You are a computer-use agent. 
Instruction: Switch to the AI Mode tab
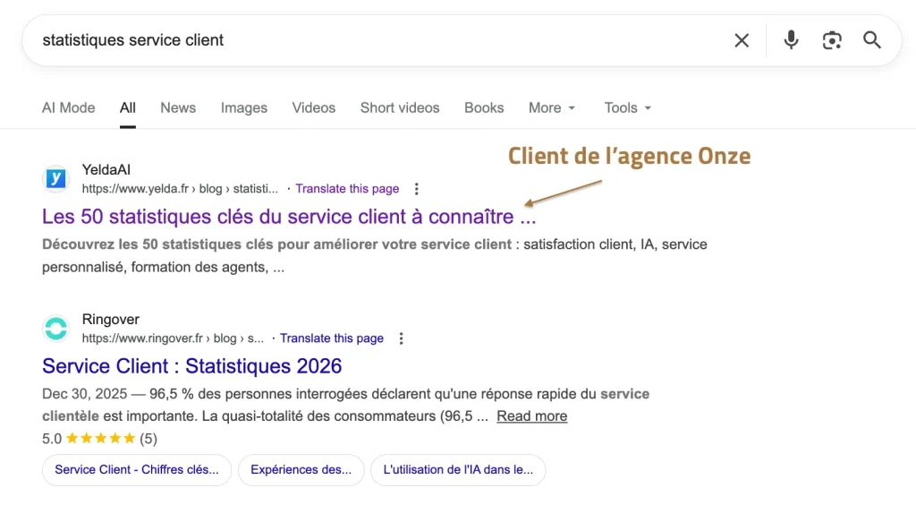coord(68,108)
